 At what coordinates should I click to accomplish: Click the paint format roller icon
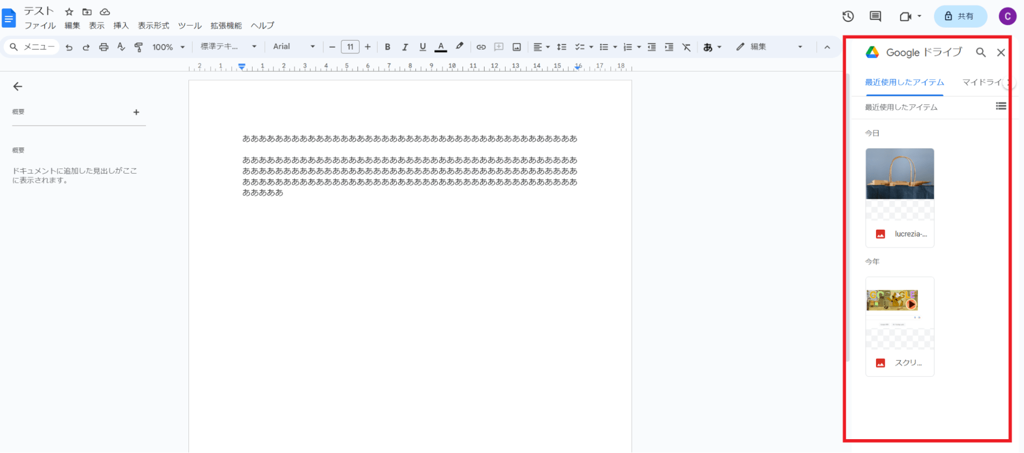point(138,47)
